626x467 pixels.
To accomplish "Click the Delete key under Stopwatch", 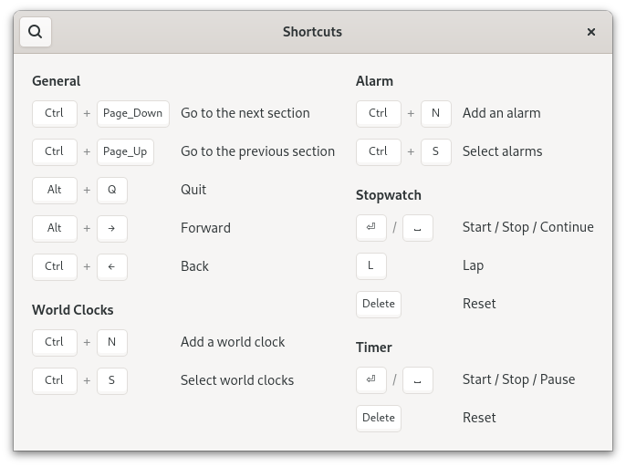I will [379, 304].
